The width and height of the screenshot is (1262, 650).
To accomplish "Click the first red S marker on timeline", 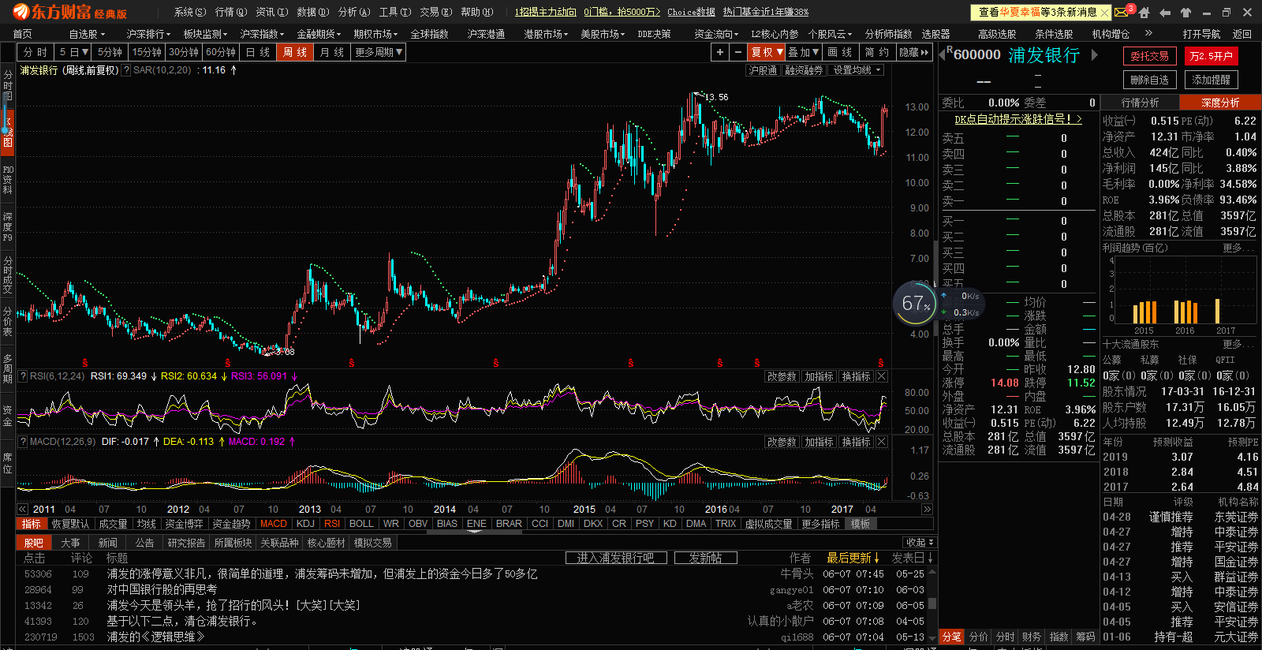I will coord(85,363).
